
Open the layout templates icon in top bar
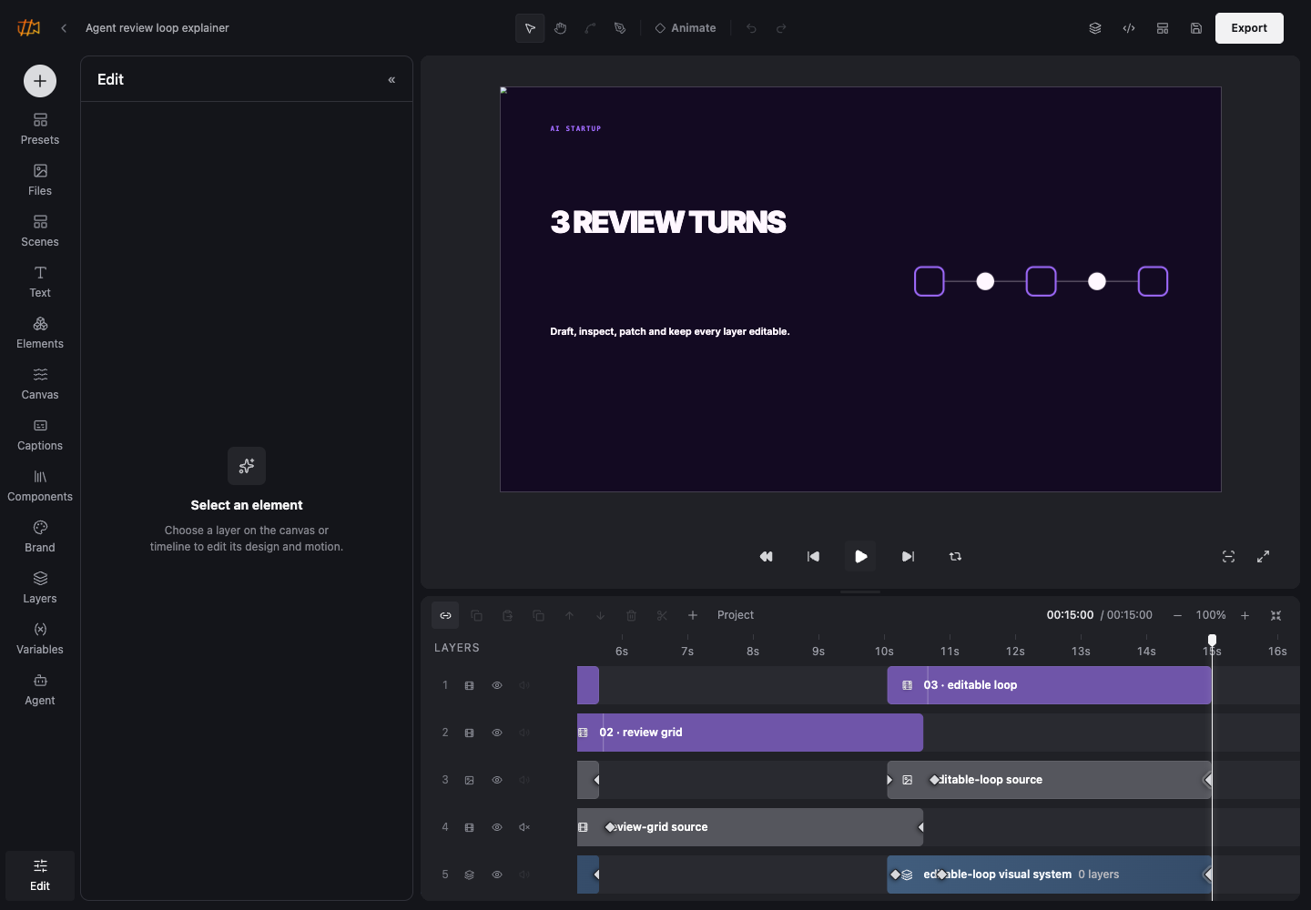tap(1163, 28)
